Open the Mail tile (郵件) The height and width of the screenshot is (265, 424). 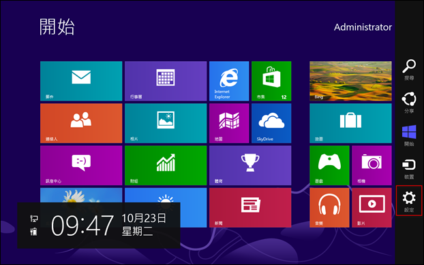pyautogui.click(x=81, y=81)
